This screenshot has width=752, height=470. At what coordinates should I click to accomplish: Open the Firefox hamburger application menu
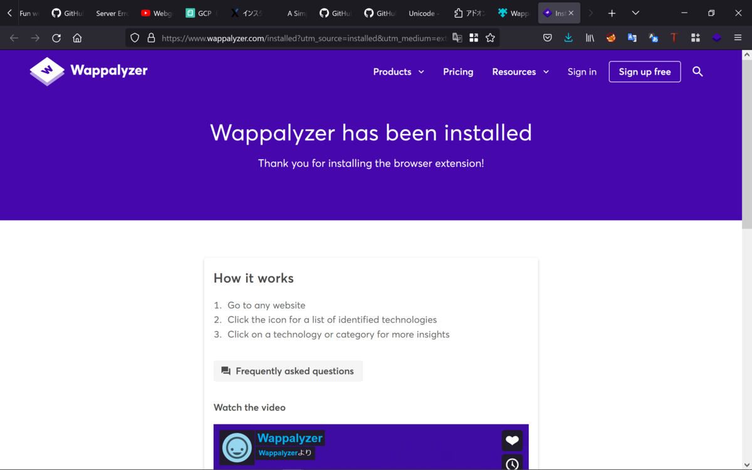738,38
